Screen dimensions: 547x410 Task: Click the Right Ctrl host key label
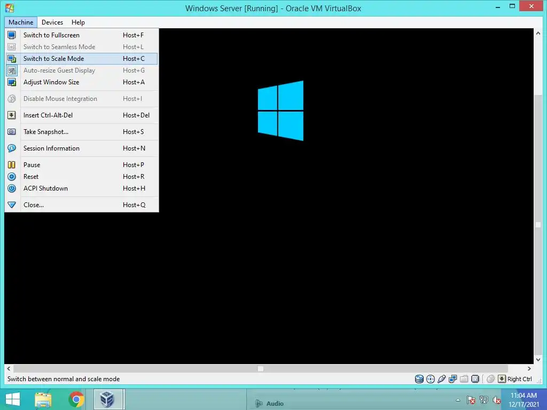point(519,379)
